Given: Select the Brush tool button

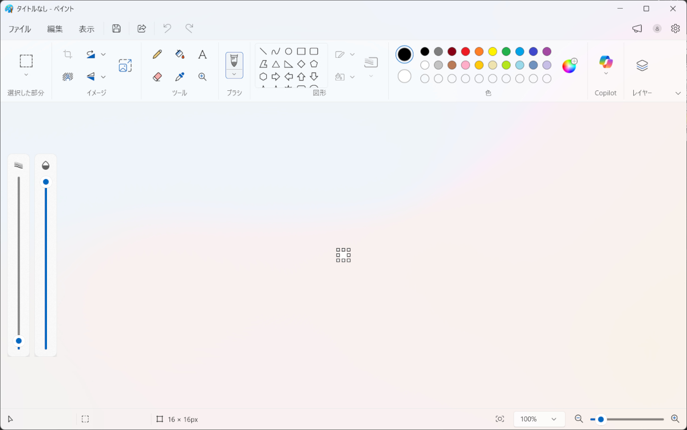Looking at the screenshot, I should 234,60.
